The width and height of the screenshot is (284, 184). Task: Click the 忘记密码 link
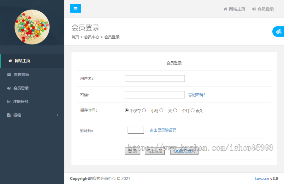coord(196,94)
